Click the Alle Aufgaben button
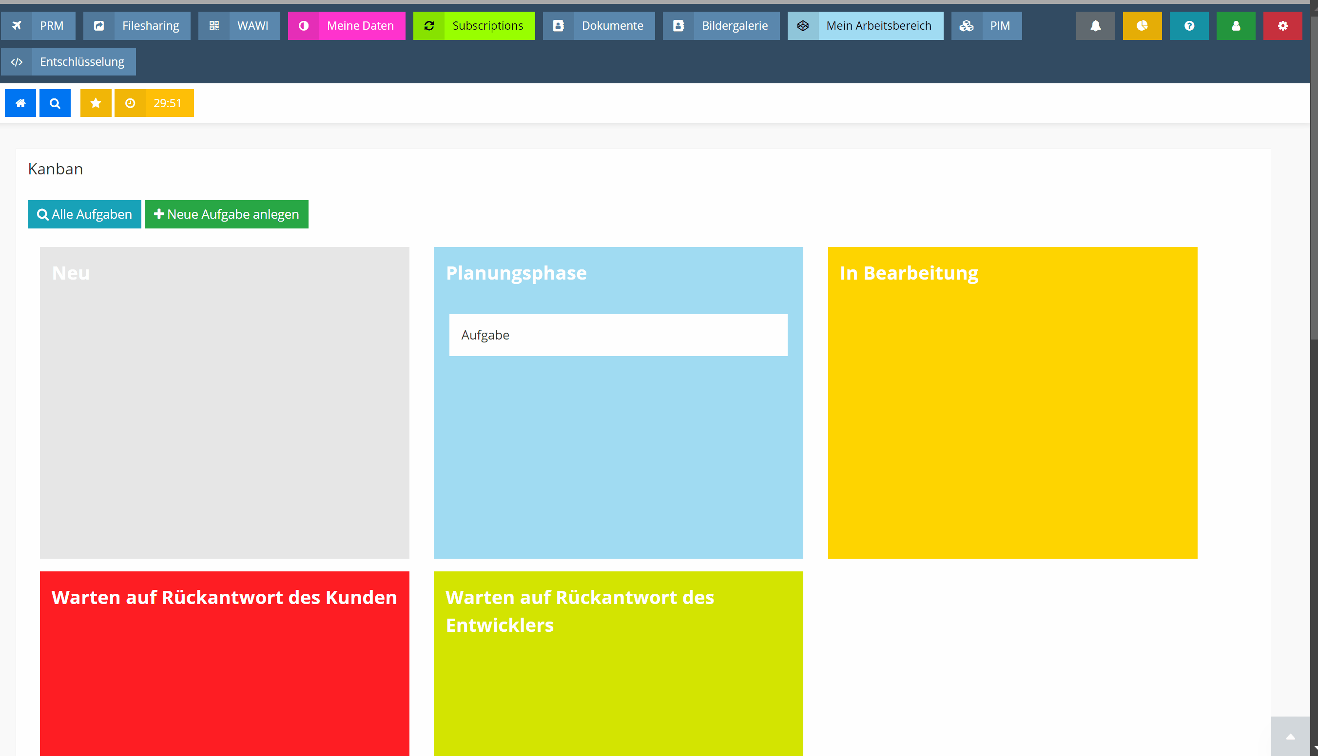The image size is (1318, 756). (x=84, y=214)
